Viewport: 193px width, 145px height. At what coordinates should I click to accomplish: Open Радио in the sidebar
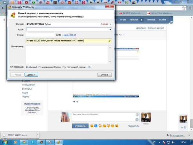point(25,93)
